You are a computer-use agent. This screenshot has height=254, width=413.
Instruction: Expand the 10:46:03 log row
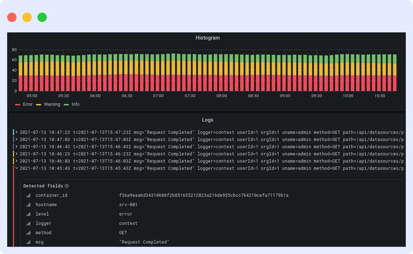pyautogui.click(x=17, y=161)
